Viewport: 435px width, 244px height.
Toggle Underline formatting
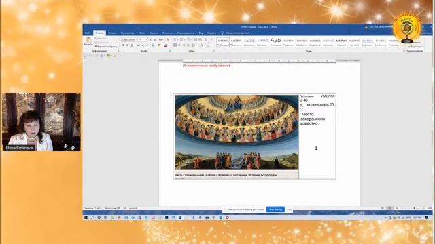point(132,45)
